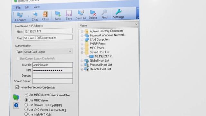Click the Shared Secret input field
The image size is (206, 116).
pos(52,81)
